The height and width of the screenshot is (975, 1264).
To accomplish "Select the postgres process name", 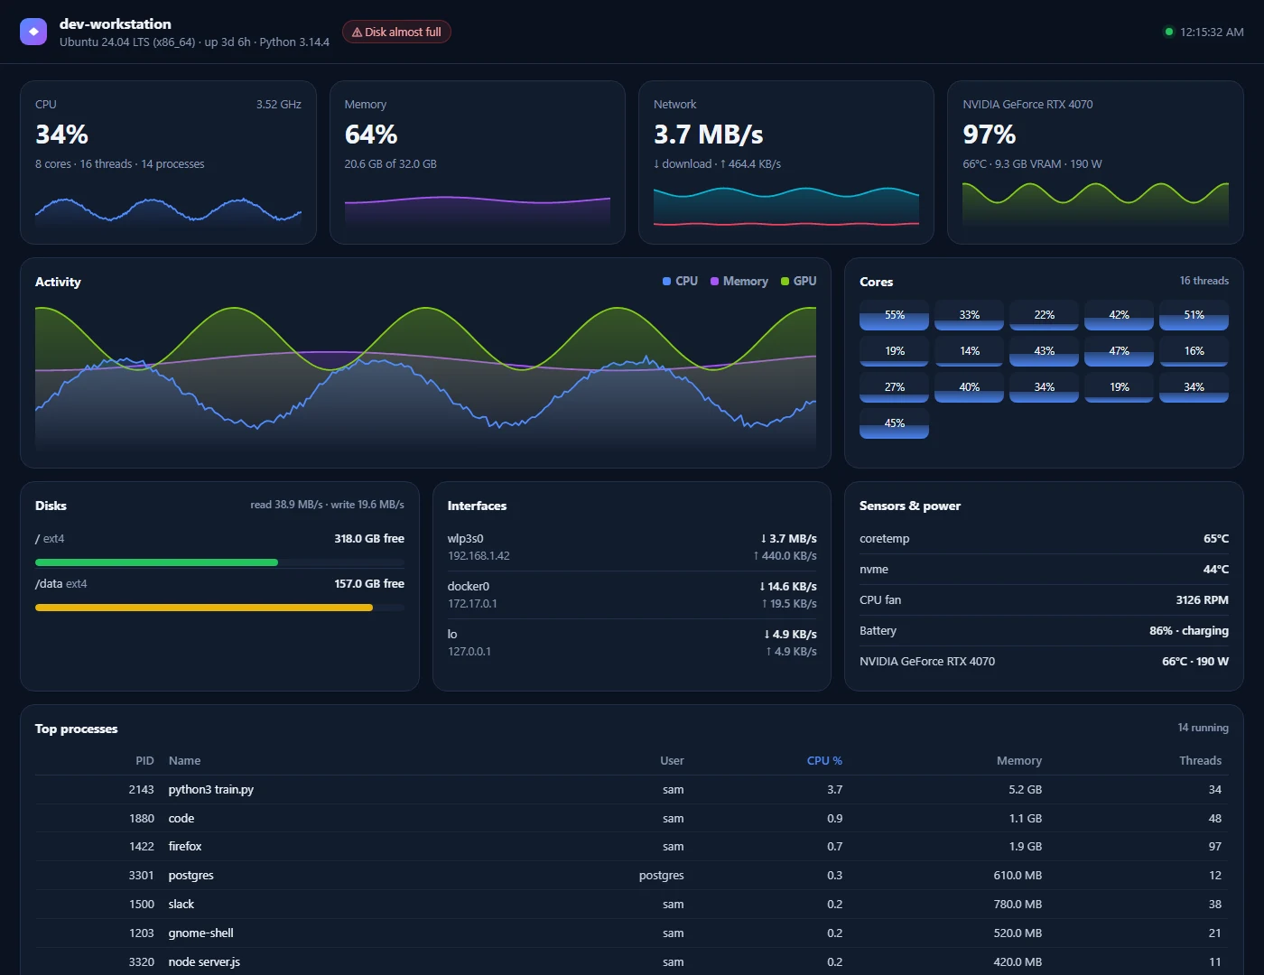I will coord(191,876).
